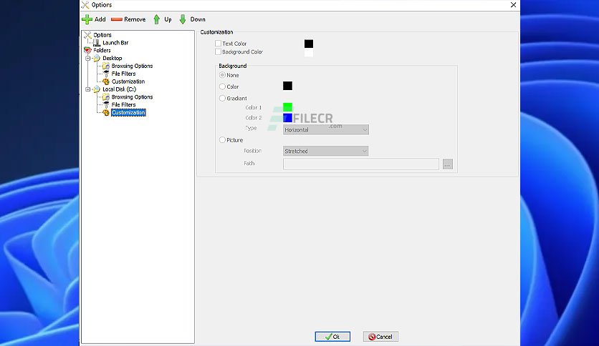
Task: Select the Gradiant background radio button
Action: [222, 98]
